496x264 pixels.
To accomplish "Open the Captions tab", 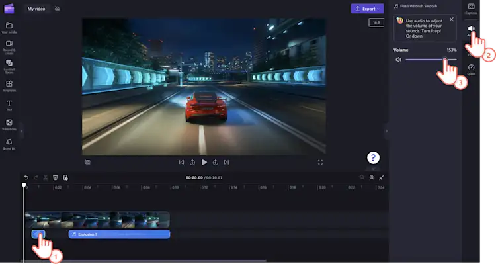I will (x=471, y=9).
